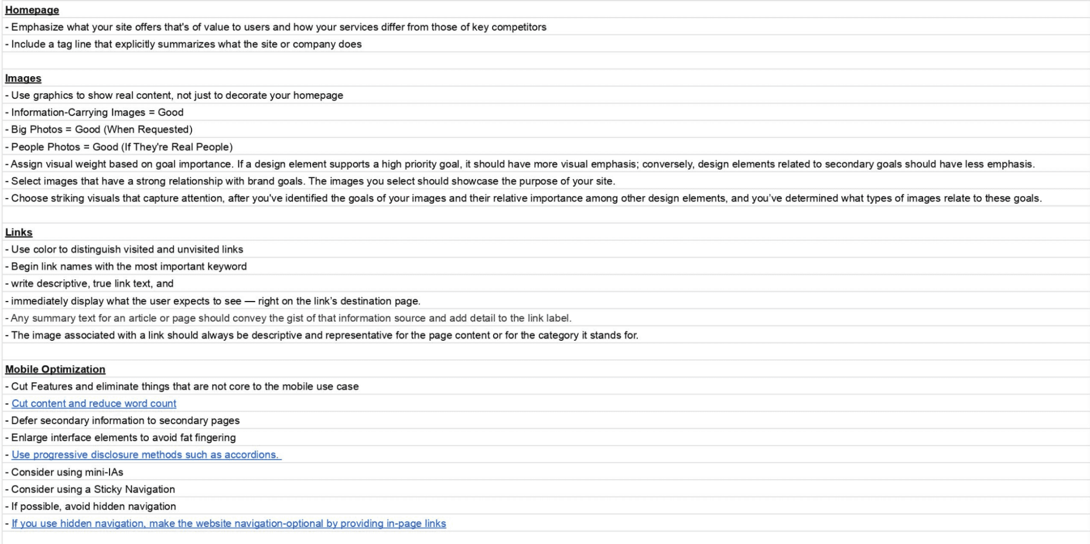Select the Images heading cell
This screenshot has width=1090, height=544.
click(23, 78)
